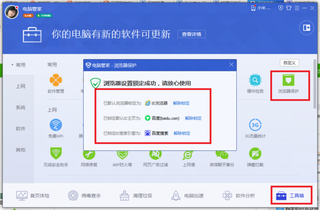Click the toolbox vertical scrollbar
This screenshot has height=210, width=320.
pyautogui.click(x=315, y=84)
